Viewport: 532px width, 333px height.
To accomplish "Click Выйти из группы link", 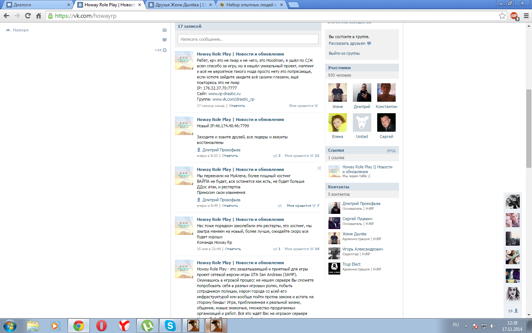I will (344, 53).
